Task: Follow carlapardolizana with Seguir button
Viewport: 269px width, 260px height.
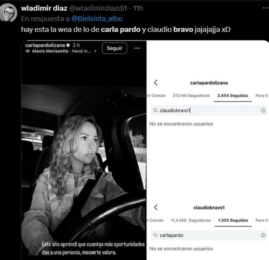Action: 114,48
